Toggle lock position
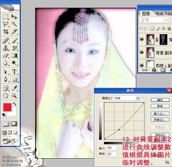The width and height of the screenshot is (172, 167). (163, 28)
